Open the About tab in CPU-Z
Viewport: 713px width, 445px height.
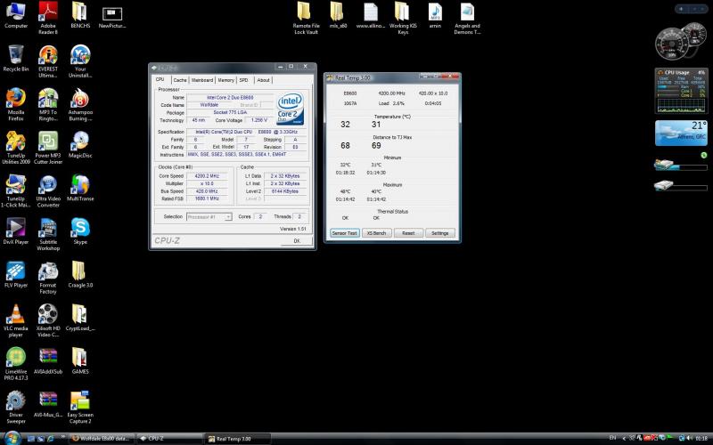[x=263, y=80]
